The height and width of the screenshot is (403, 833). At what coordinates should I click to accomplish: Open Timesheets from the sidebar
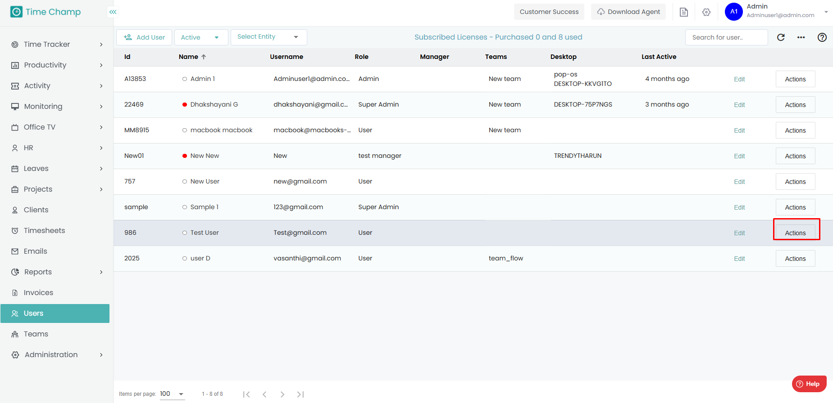[x=44, y=230]
